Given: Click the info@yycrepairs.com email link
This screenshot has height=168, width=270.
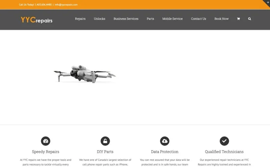Looking at the screenshot, I should coord(66,5).
